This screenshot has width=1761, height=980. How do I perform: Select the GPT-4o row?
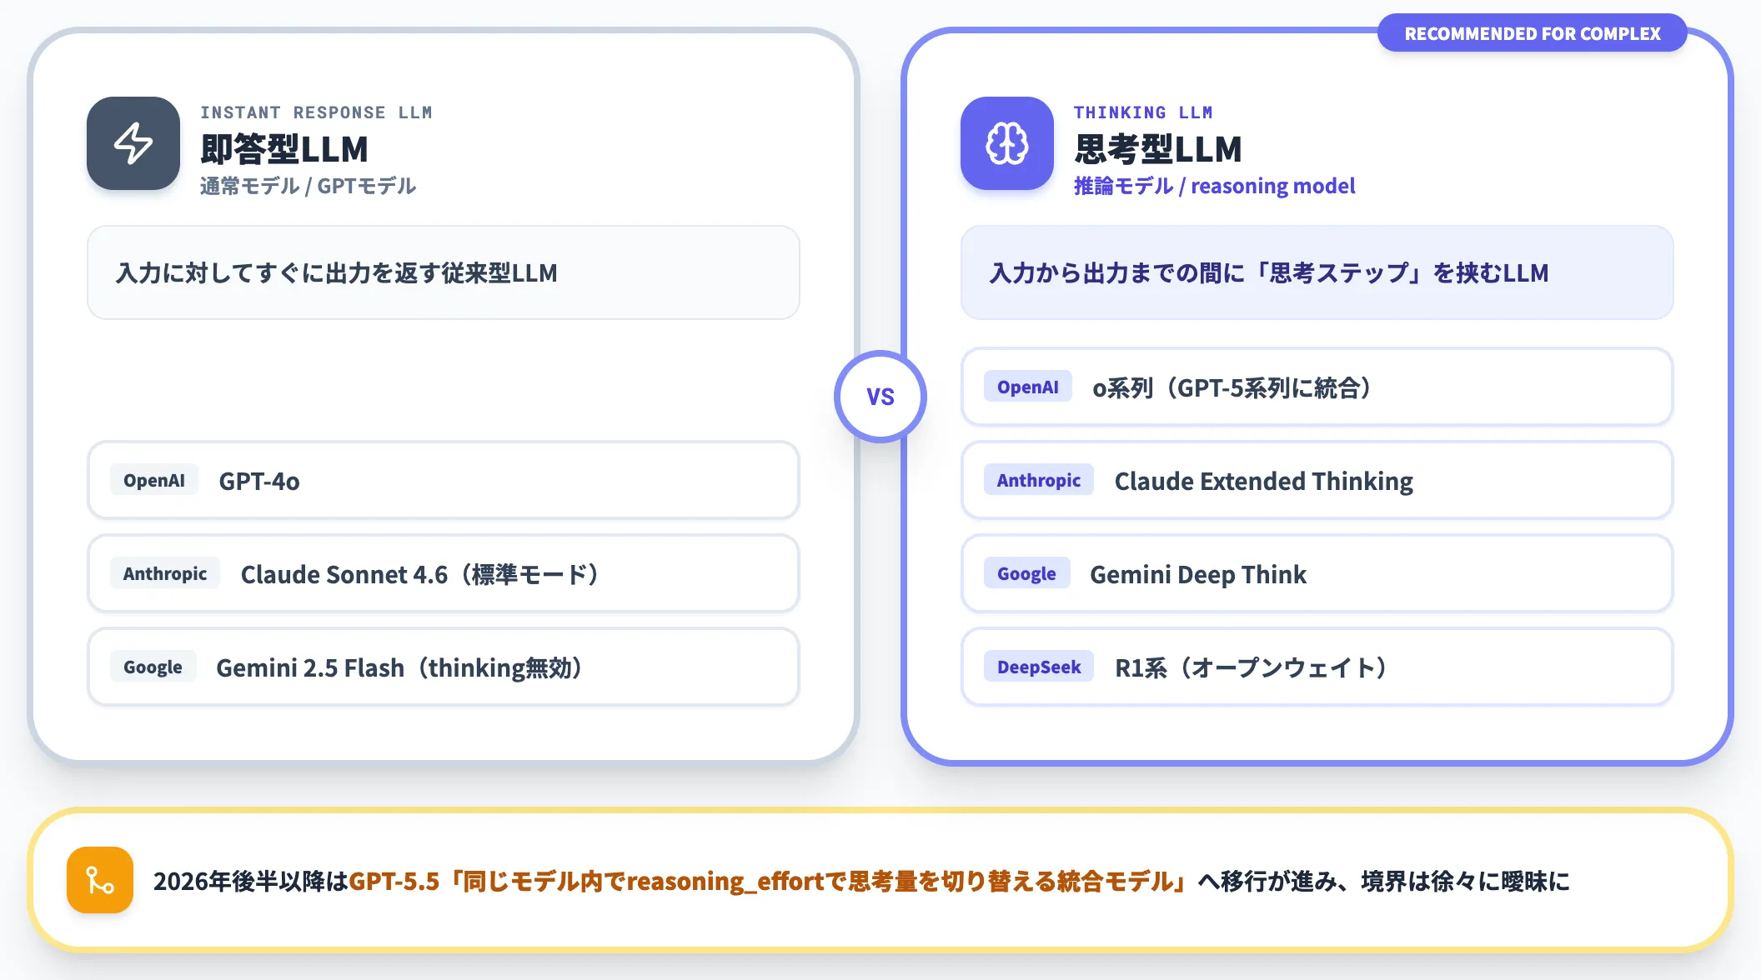(444, 480)
